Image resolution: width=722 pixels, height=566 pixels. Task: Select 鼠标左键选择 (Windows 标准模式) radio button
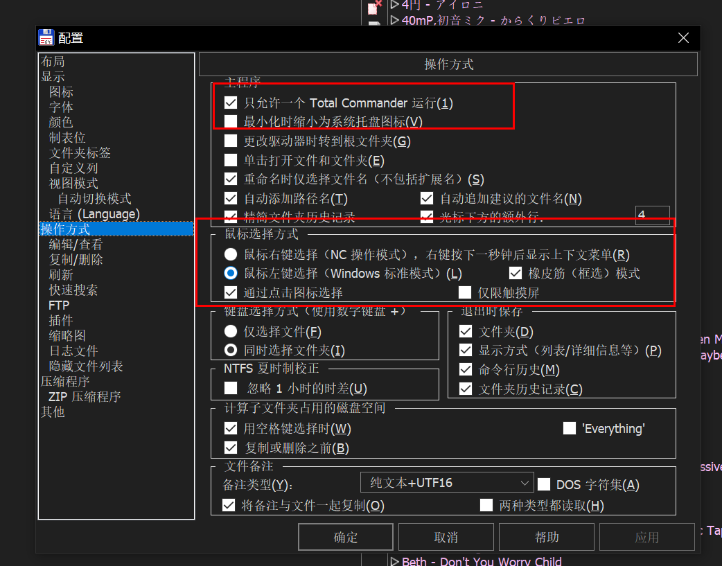click(x=231, y=273)
